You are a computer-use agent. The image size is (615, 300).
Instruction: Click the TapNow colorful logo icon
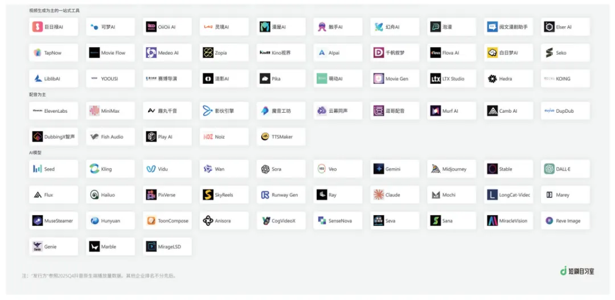coord(38,52)
